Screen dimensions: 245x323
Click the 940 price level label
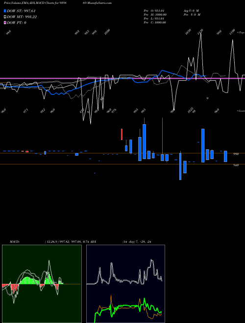tap(236, 165)
